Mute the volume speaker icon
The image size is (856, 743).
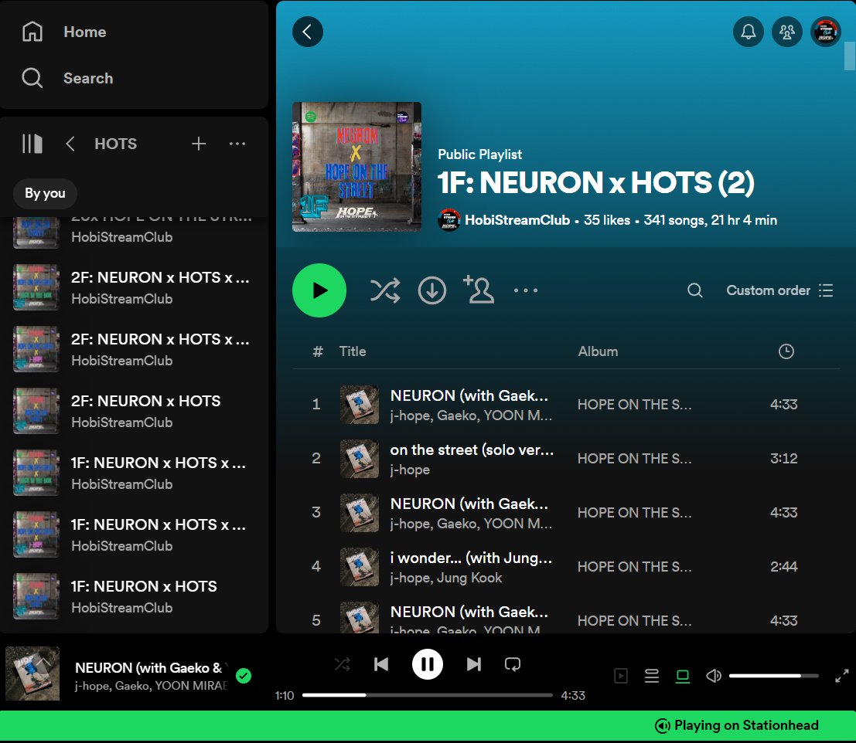click(x=714, y=676)
